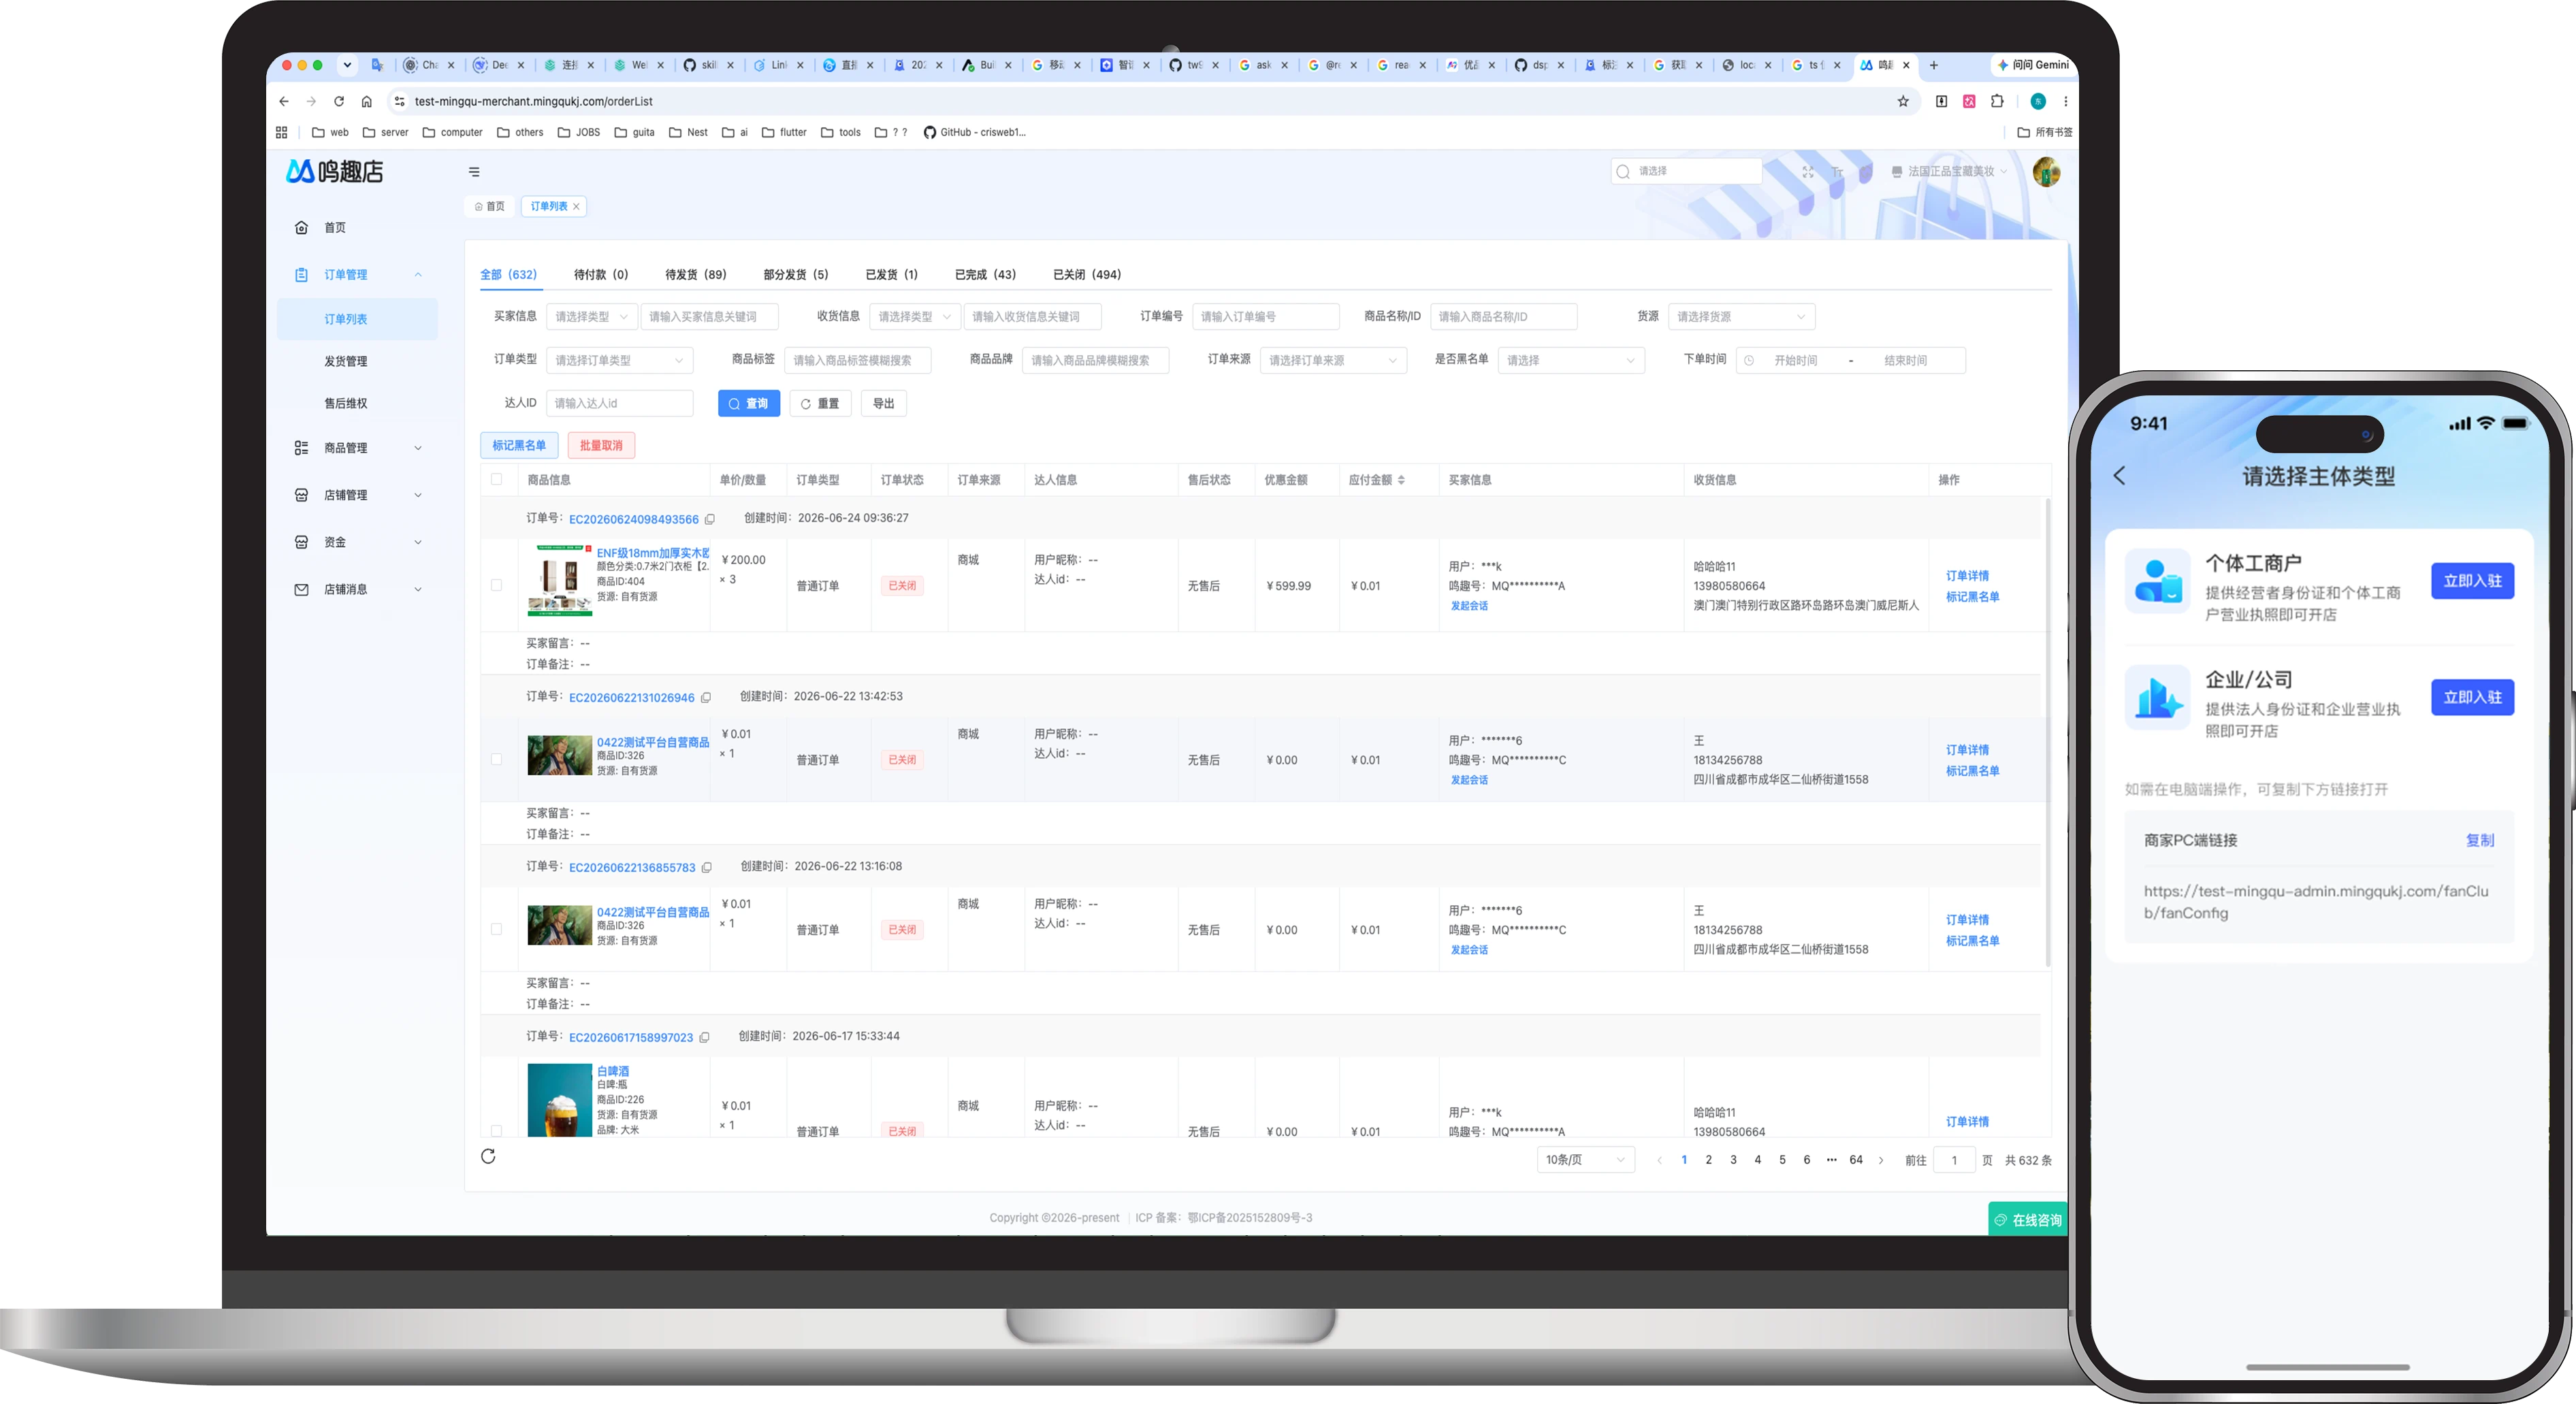Copy order number EC20260617158997023
Screen dimensions: 2576x1404
point(704,1037)
